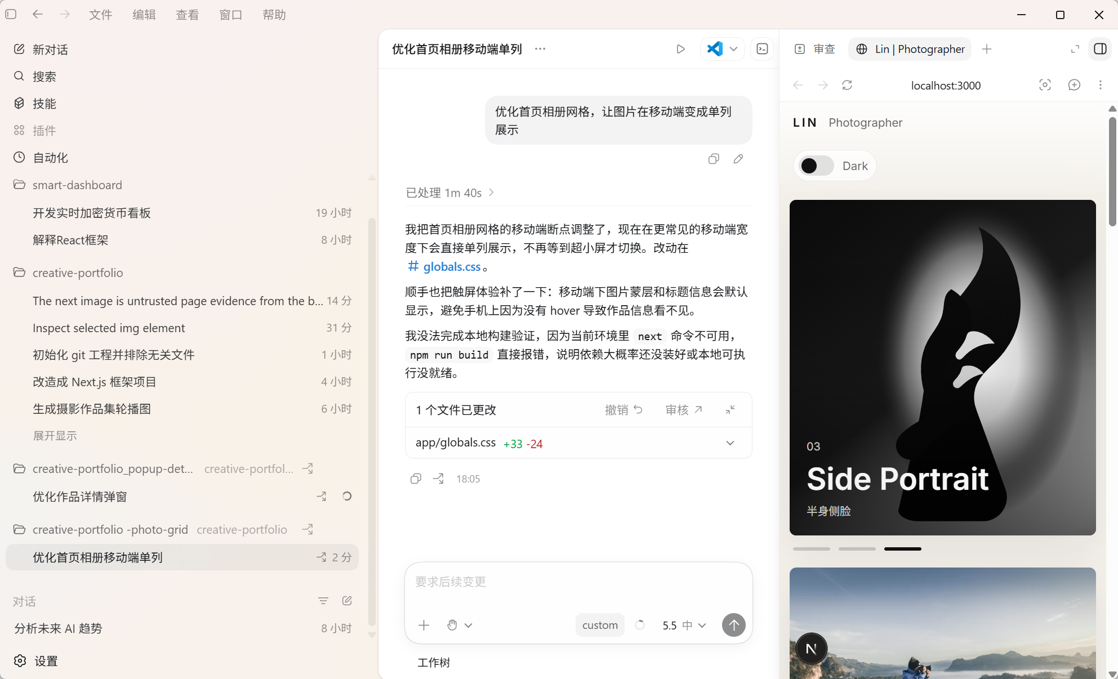
Task: Expand the 已处理 1m 40s details
Action: (449, 193)
